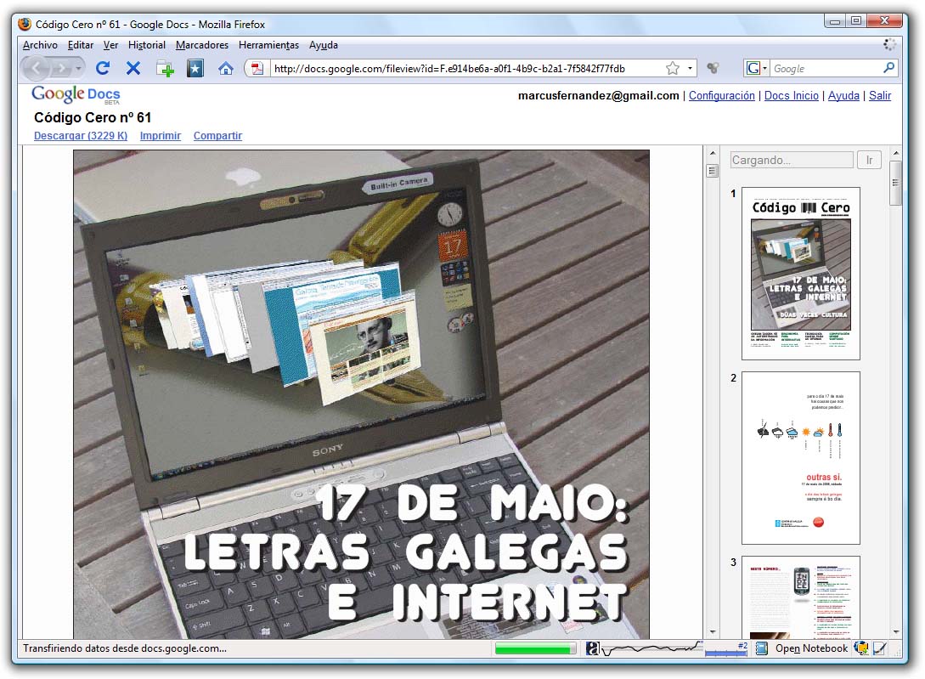Click the loading throbber icon
Image resolution: width=925 pixels, height=679 pixels.
[889, 45]
